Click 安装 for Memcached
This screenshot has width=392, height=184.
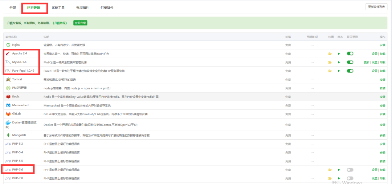[x=383, y=106]
